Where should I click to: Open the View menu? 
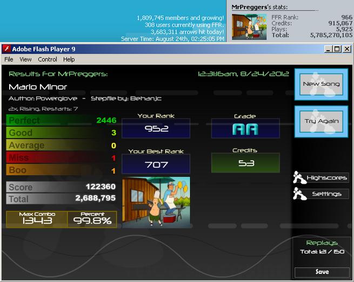25,59
